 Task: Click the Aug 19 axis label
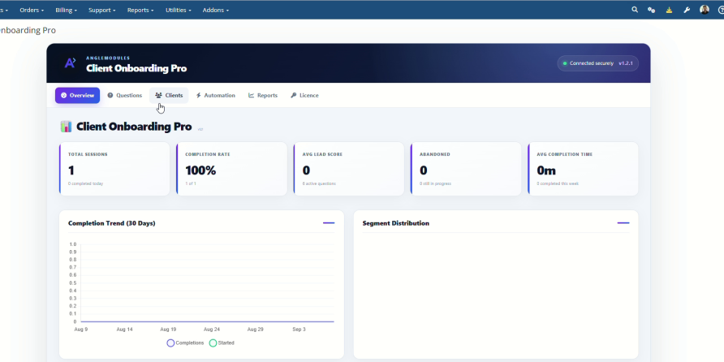tap(168, 330)
